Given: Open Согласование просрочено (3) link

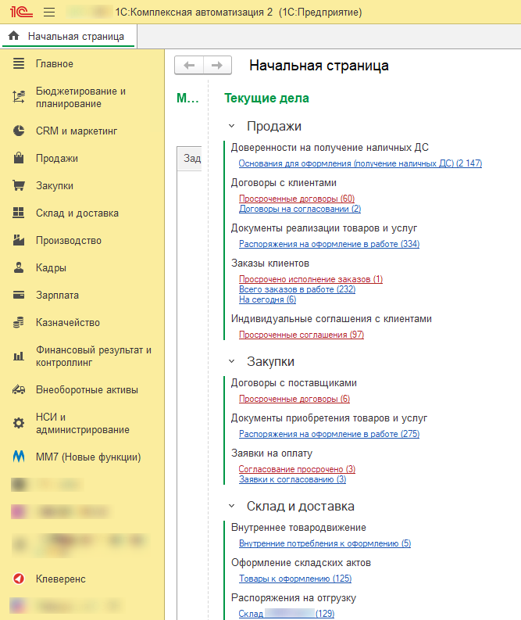Looking at the screenshot, I should (x=297, y=469).
